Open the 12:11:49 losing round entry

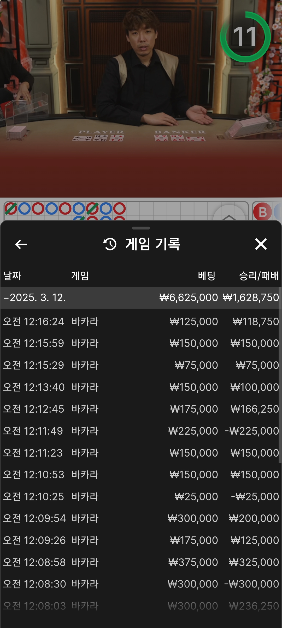coord(141,431)
